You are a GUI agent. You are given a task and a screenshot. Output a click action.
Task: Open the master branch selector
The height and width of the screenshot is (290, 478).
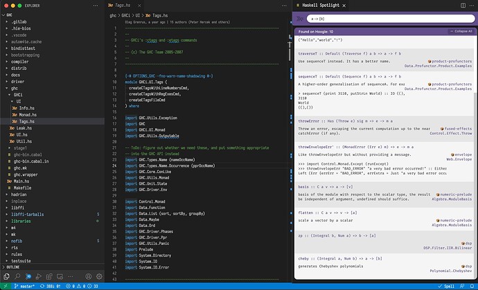(25, 285)
